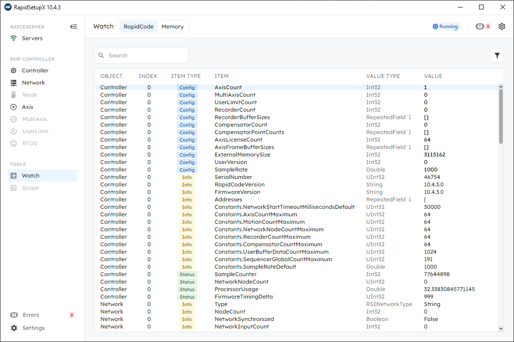Screen dimensions: 514x342
Task: Click the UserLimit icon
Action: point(14,131)
